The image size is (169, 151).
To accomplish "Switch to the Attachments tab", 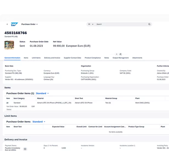I will tap(137, 58).
